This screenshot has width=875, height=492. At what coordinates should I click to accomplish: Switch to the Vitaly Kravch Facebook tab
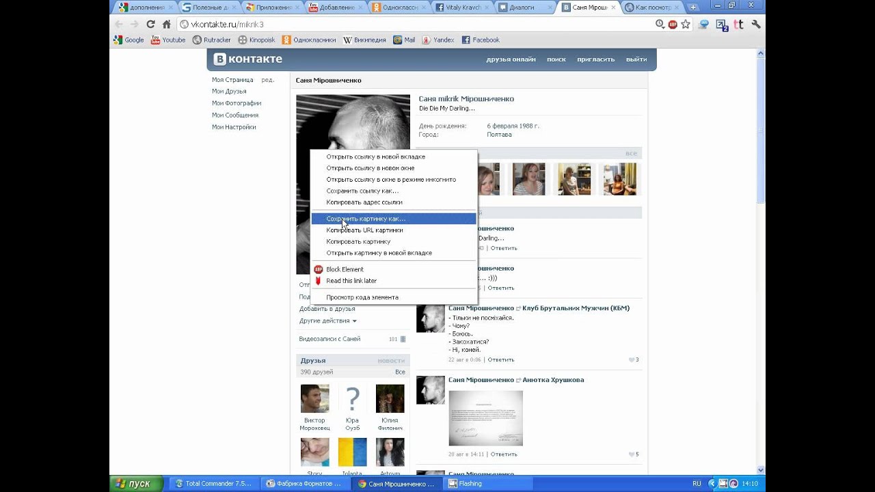461,8
